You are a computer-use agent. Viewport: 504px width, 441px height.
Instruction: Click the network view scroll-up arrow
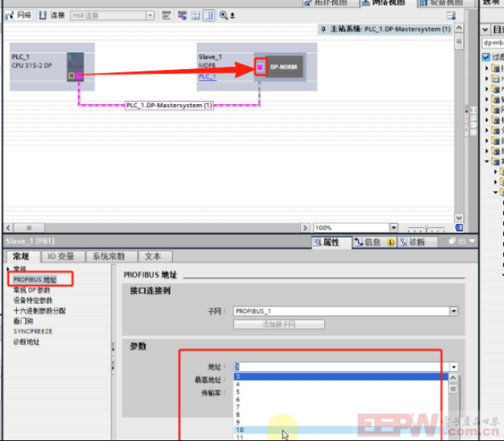tap(459, 28)
